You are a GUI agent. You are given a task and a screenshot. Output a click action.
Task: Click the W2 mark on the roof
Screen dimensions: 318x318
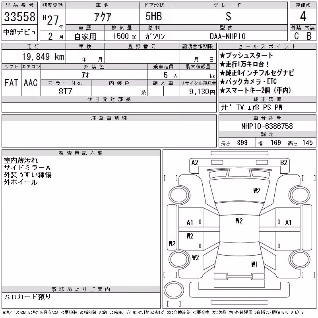click(239, 221)
